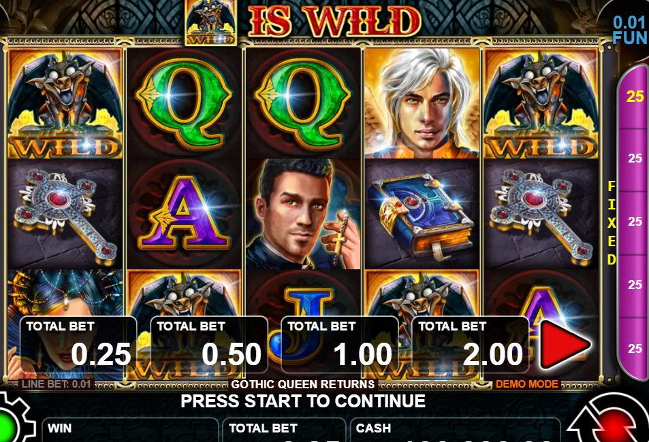Click the dark-haired priest symbol
This screenshot has width=649, height=442.
[x=303, y=215]
